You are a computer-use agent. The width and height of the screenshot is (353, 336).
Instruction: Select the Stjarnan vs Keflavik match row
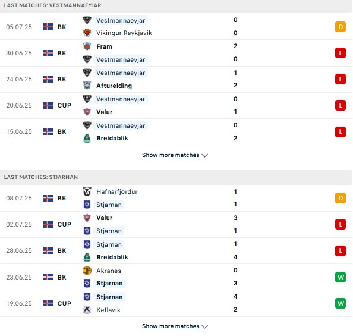[176, 303]
